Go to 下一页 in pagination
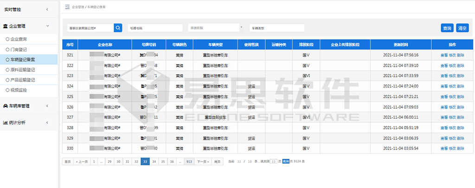 [x=202, y=162]
